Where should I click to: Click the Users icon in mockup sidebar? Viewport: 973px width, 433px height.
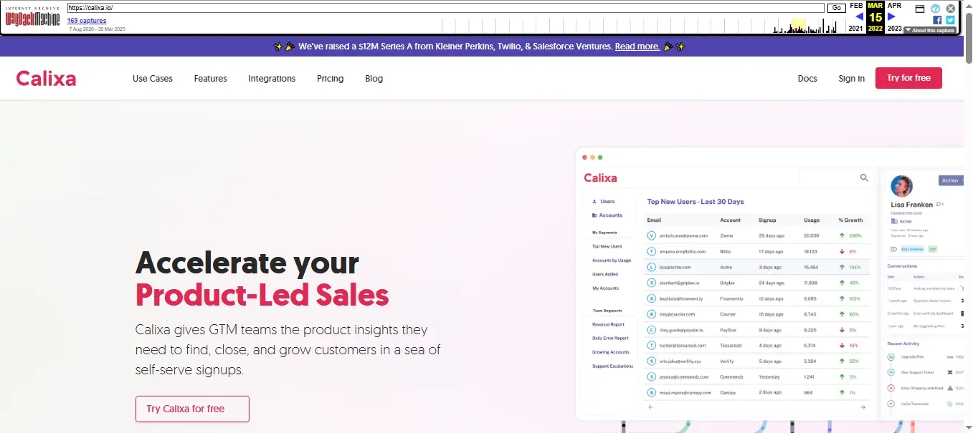click(x=595, y=201)
